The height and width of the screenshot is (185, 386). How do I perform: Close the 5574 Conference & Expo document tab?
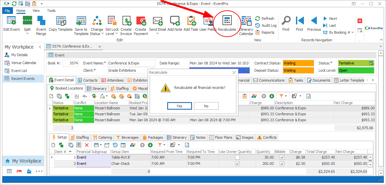[x=99, y=47]
